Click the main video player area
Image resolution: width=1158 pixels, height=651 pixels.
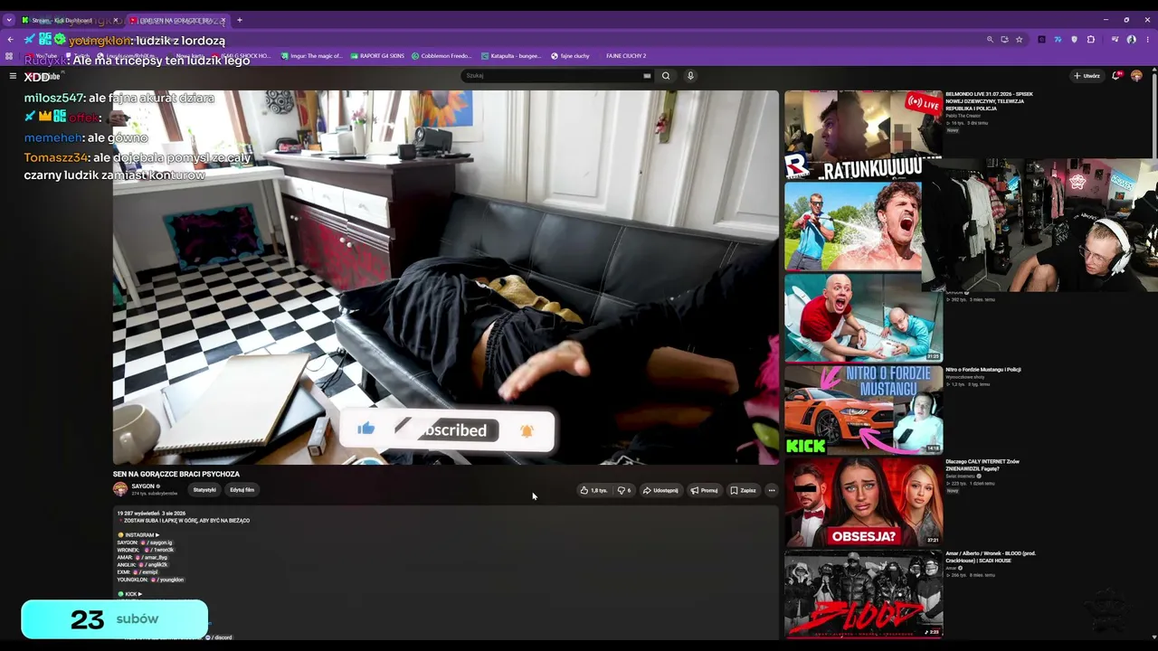(x=445, y=277)
